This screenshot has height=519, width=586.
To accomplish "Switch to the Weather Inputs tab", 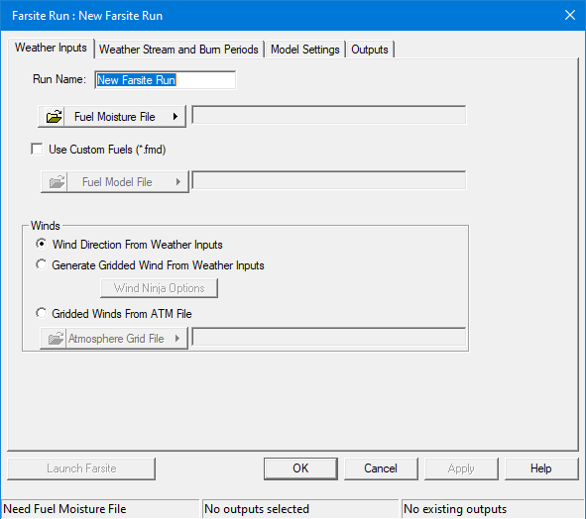I will [51, 48].
